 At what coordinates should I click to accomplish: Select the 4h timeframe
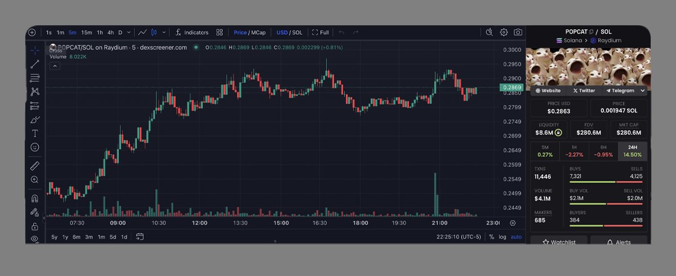click(x=110, y=33)
